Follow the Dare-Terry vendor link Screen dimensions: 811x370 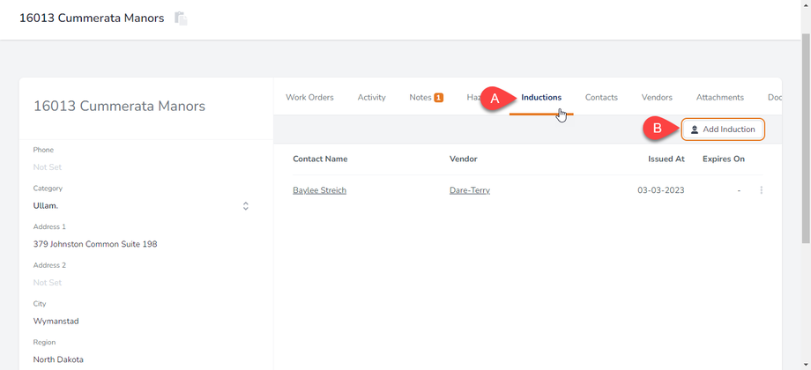pos(469,190)
